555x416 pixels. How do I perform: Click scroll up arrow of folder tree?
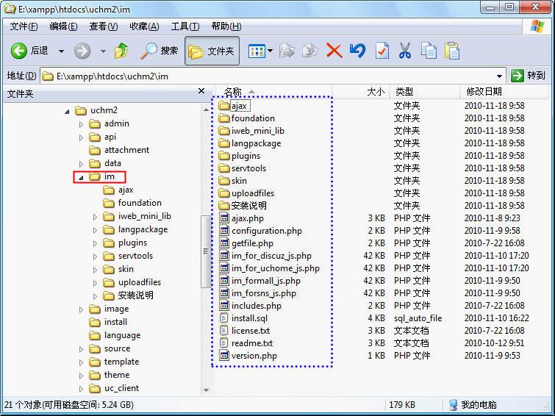pos(206,110)
